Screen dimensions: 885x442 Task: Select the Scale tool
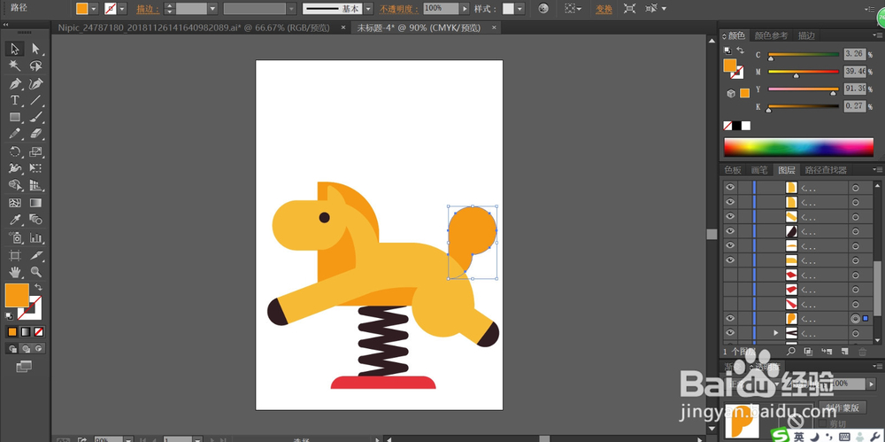pos(35,151)
